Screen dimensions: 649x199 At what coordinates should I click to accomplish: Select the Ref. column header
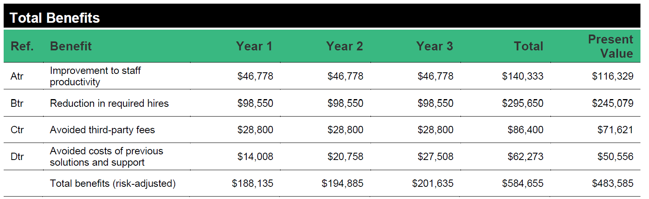[x=22, y=46]
